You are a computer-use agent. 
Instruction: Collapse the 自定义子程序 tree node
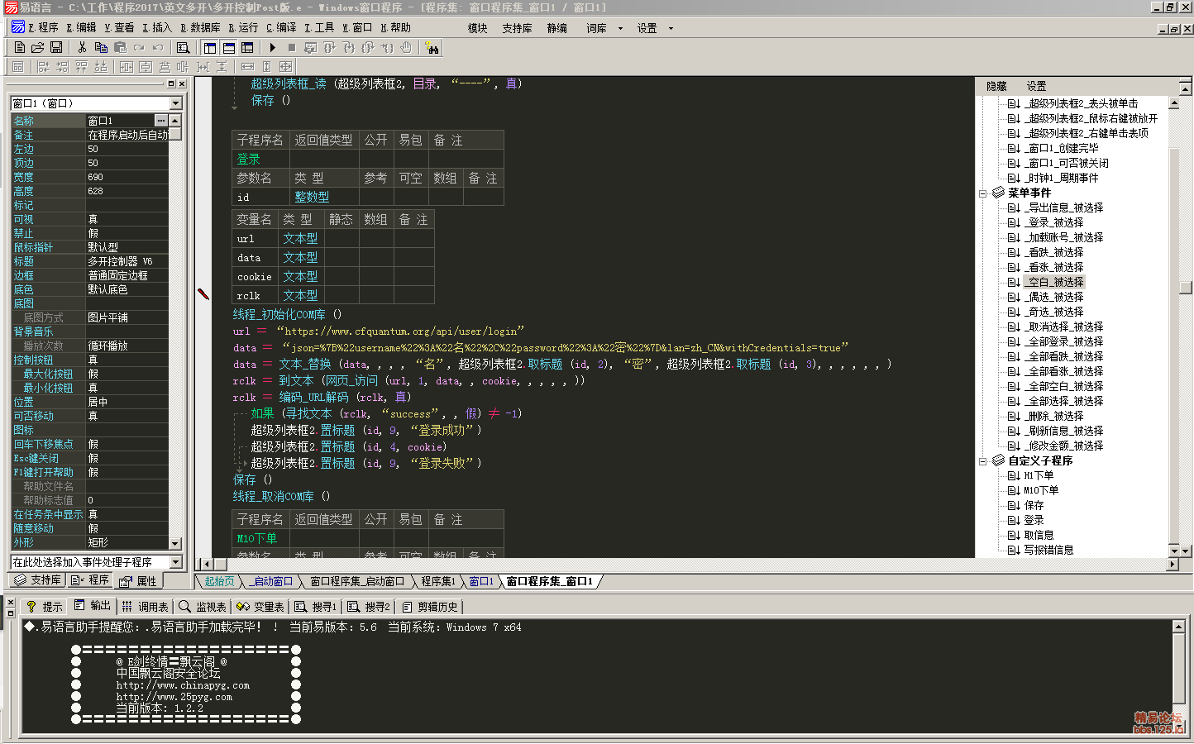tap(983, 461)
